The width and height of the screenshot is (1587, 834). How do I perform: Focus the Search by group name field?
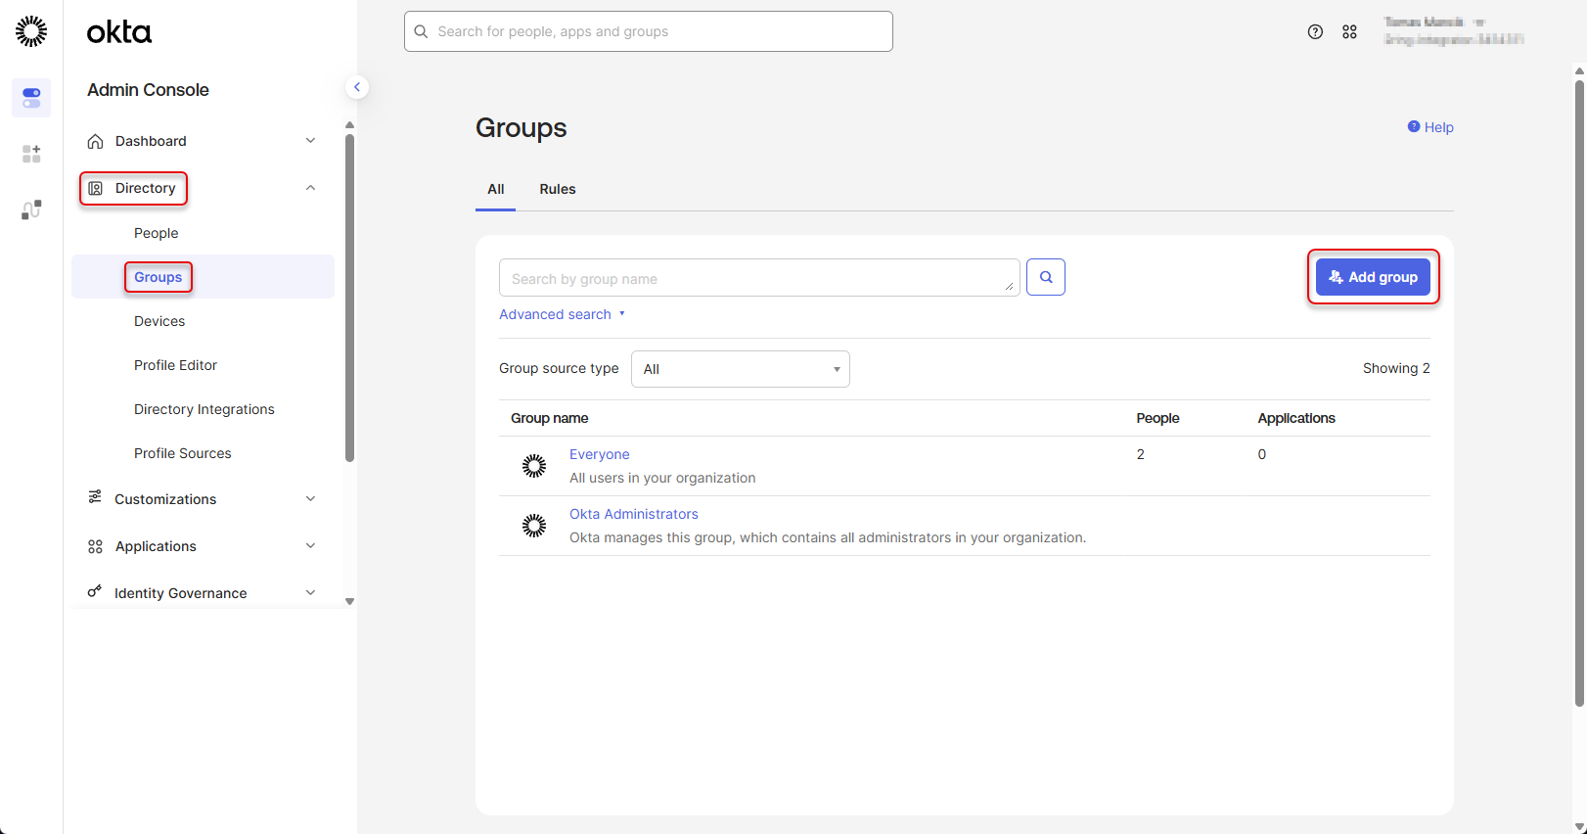click(753, 279)
